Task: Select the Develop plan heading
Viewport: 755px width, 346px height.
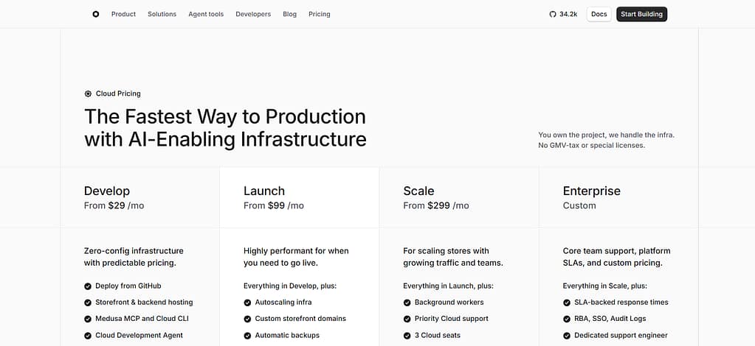Action: (107, 191)
